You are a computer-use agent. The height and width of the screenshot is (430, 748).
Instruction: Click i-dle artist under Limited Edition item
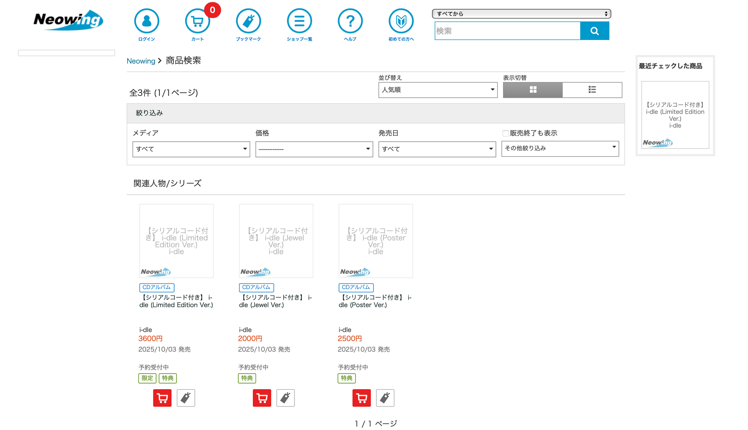pyautogui.click(x=146, y=330)
